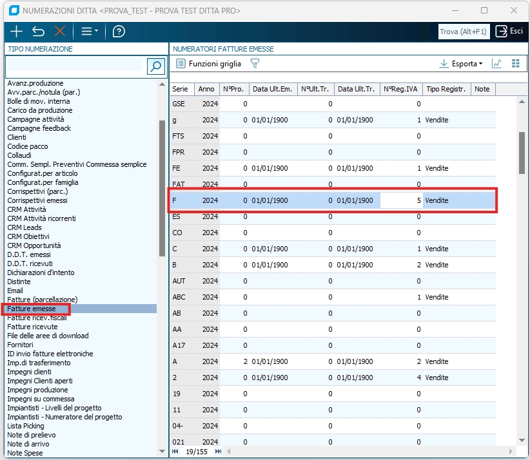530x460 pixels.
Task: Open the help question mark icon
Action: click(x=119, y=32)
